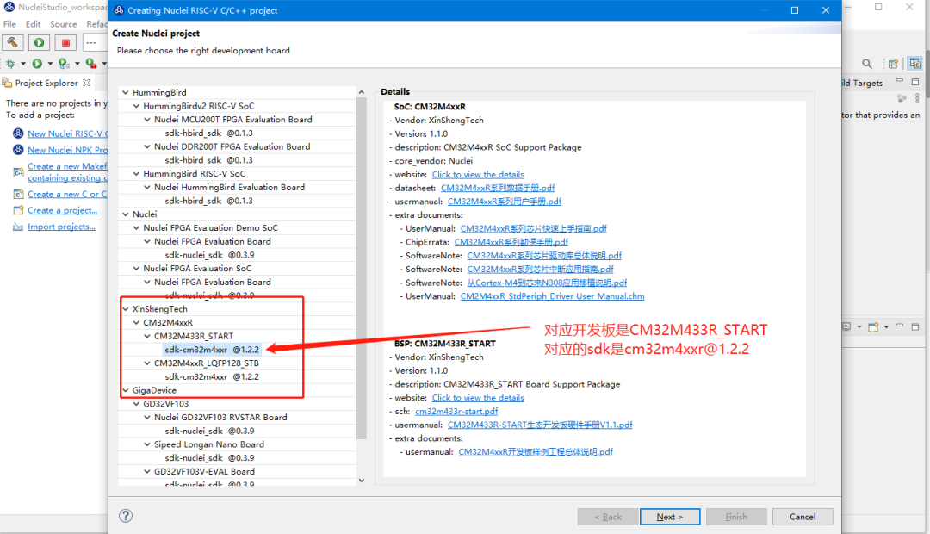Open the ChipErrata PDF link
The height and width of the screenshot is (534, 930).
click(512, 242)
